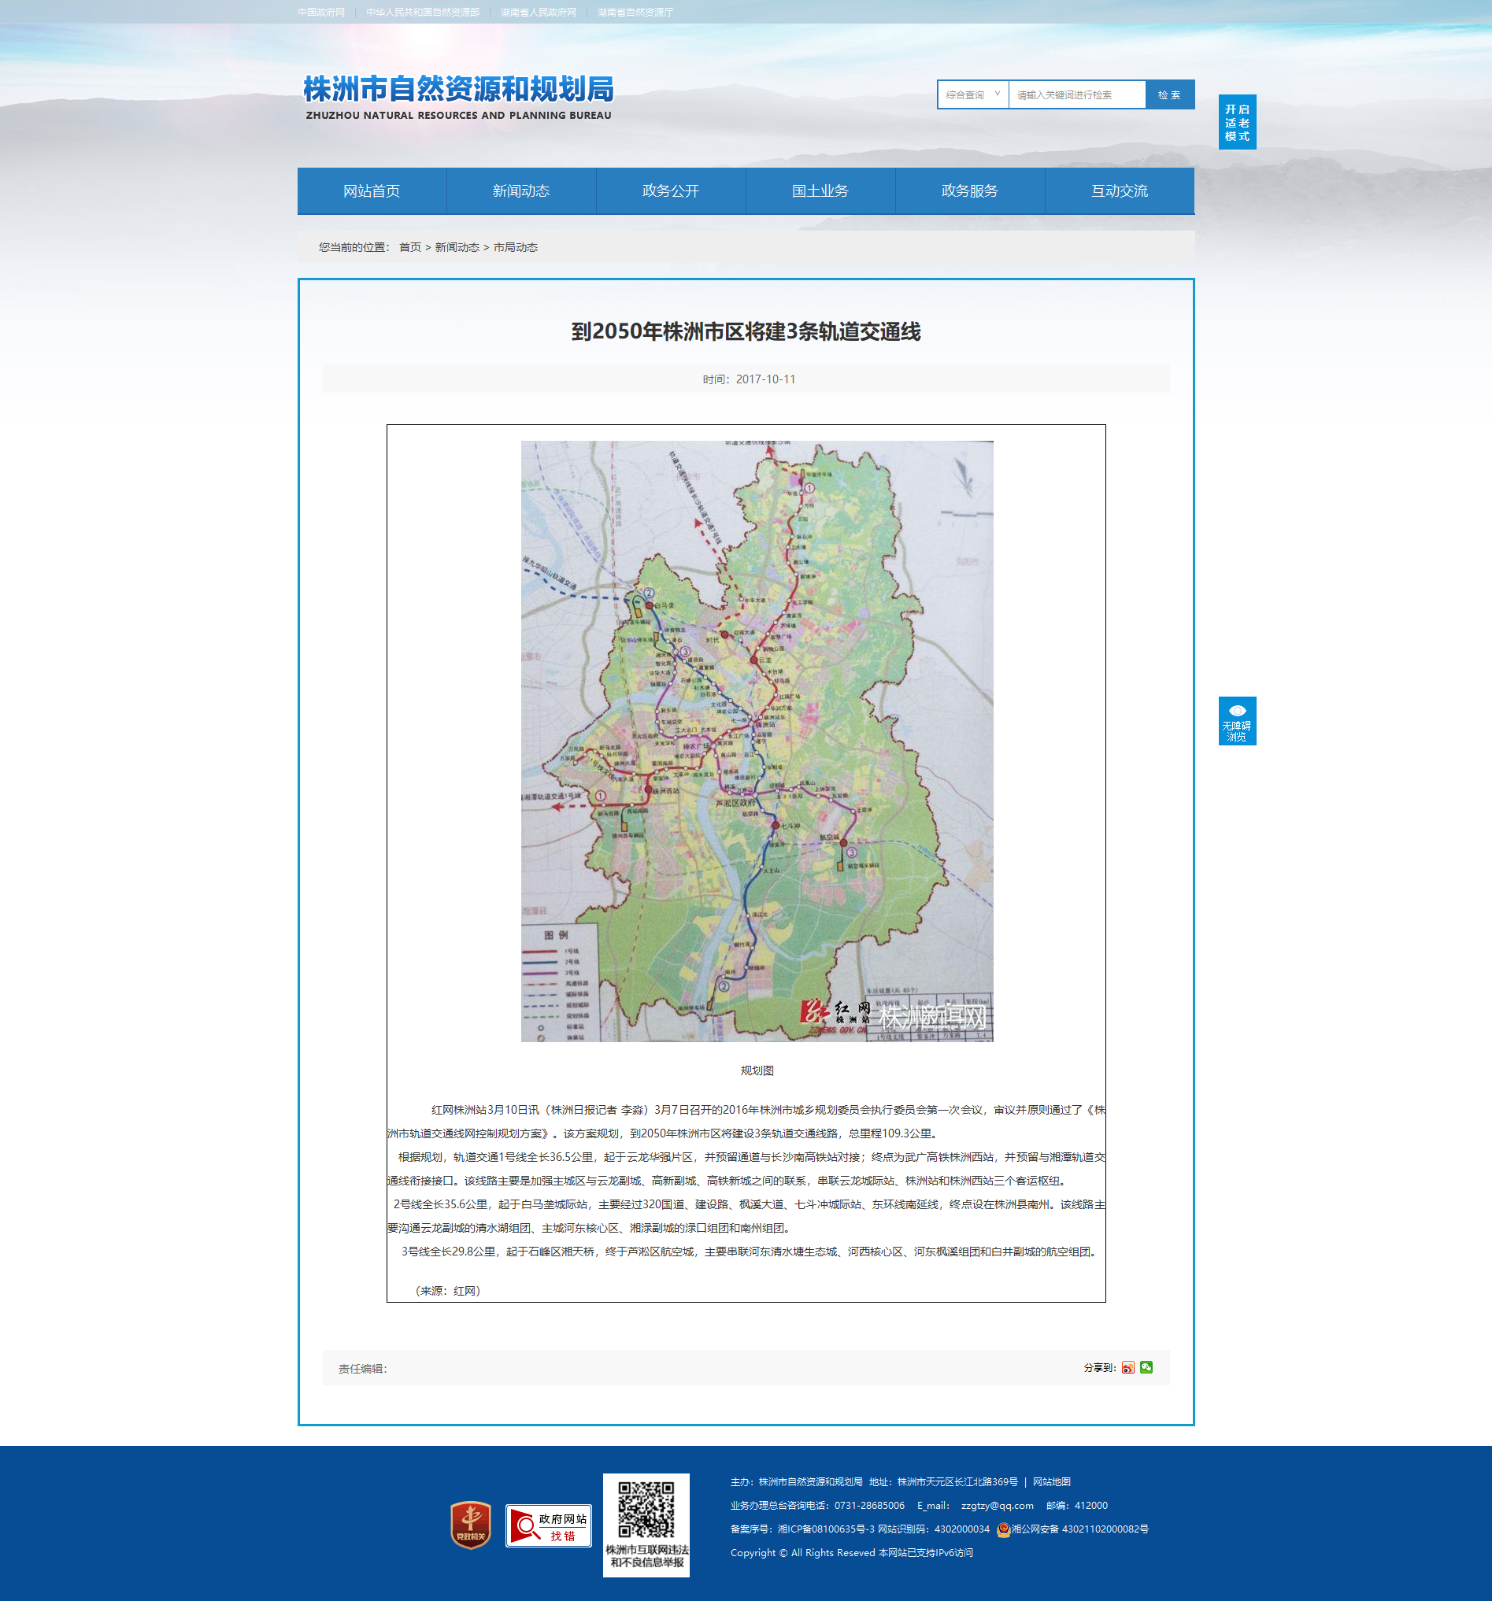
Task: Click the 湘公网安备 police badge icon
Action: [x=1004, y=1529]
